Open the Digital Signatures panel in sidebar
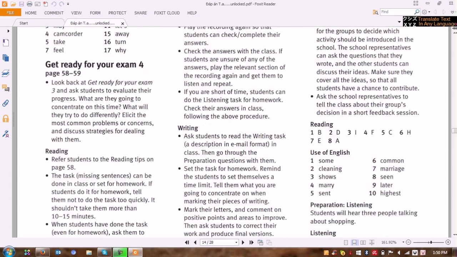457x257 pixels. (6, 134)
